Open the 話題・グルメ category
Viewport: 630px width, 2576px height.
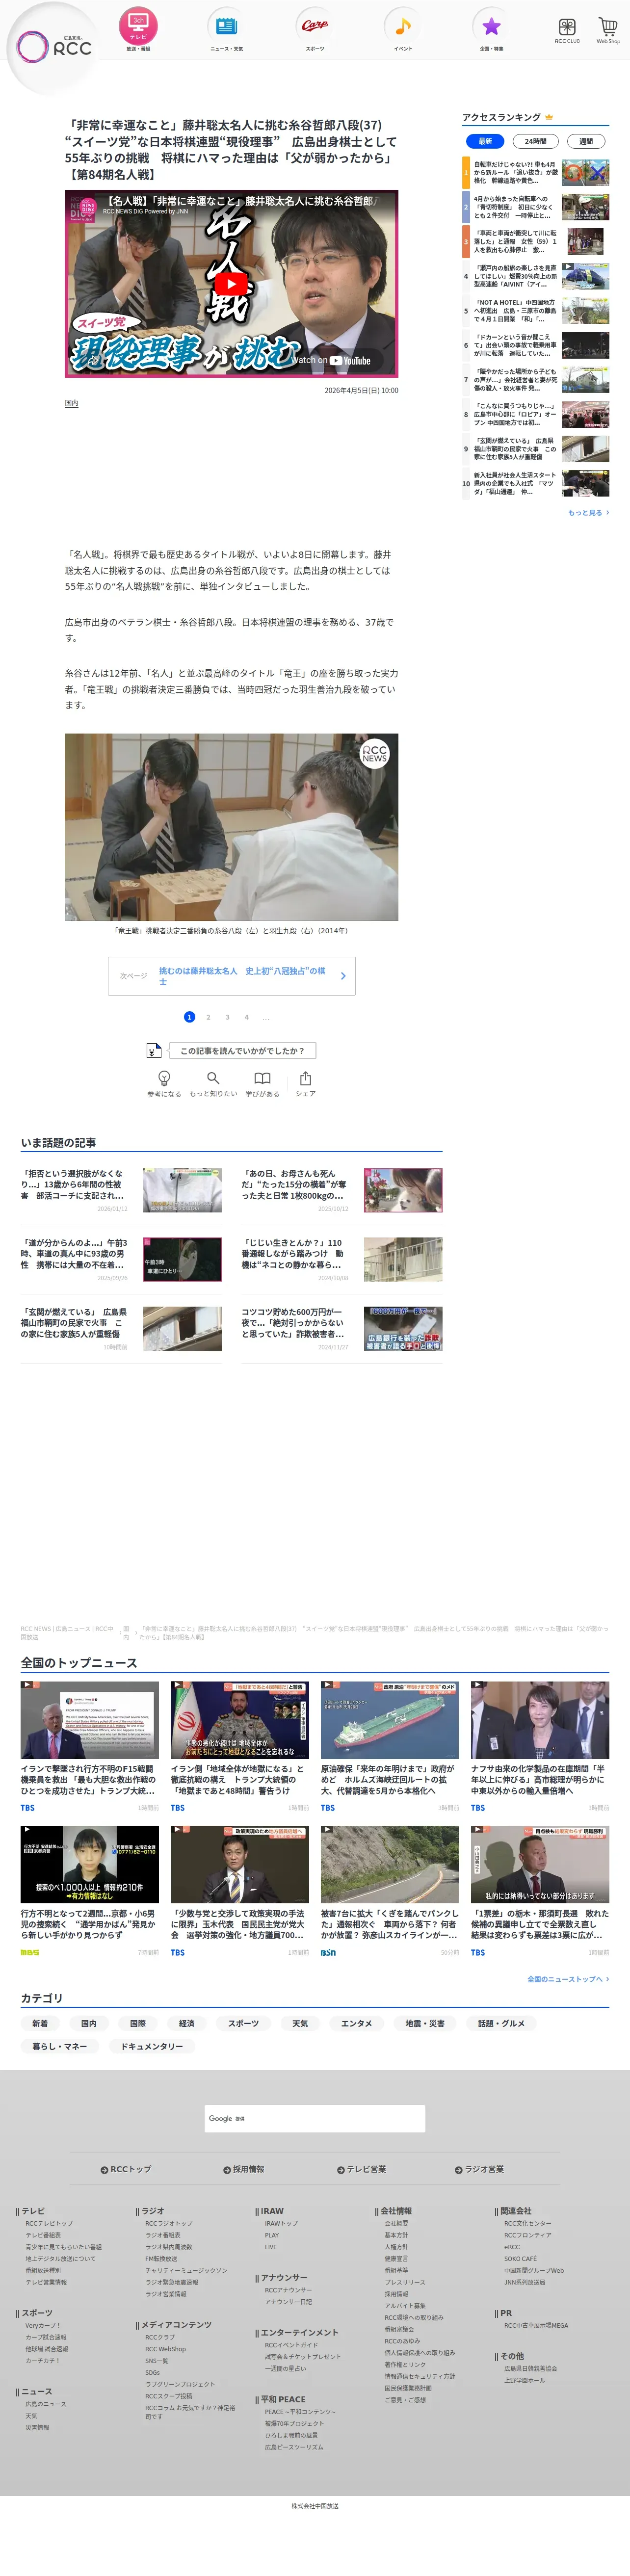(501, 2023)
